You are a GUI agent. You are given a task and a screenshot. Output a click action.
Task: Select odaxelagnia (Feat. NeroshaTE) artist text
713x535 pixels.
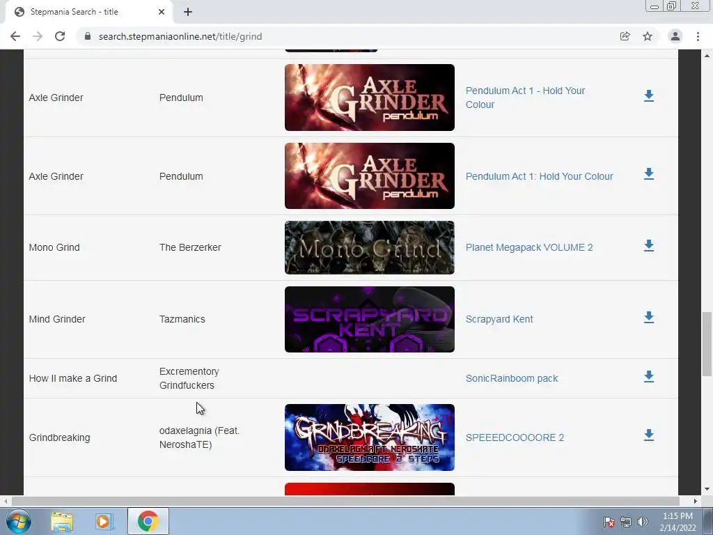(x=199, y=437)
